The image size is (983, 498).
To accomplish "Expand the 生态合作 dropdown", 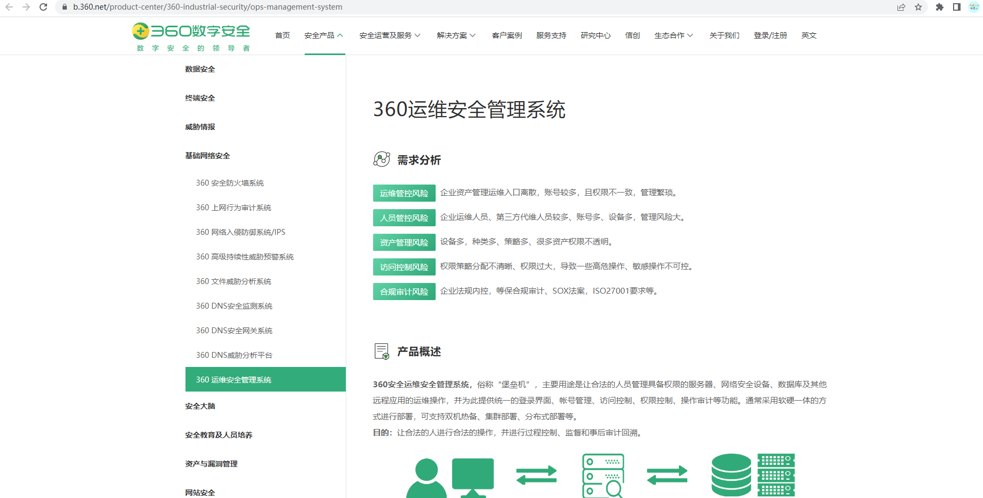I will [x=674, y=35].
